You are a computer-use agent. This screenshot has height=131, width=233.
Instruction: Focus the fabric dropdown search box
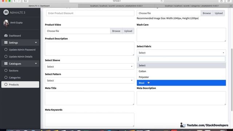click(181, 59)
